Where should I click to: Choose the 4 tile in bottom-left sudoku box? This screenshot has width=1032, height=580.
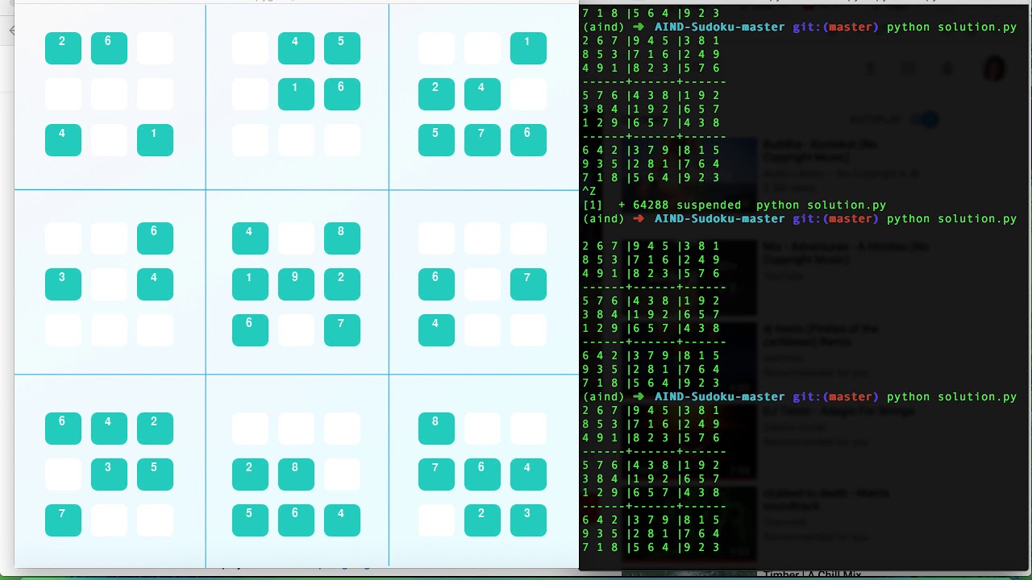(x=109, y=429)
